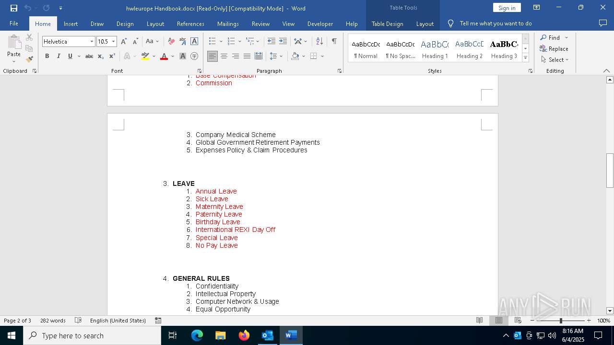Screen dimensions: 614x345
Task: Apply the Heading 1 style
Action: pyautogui.click(x=435, y=49)
